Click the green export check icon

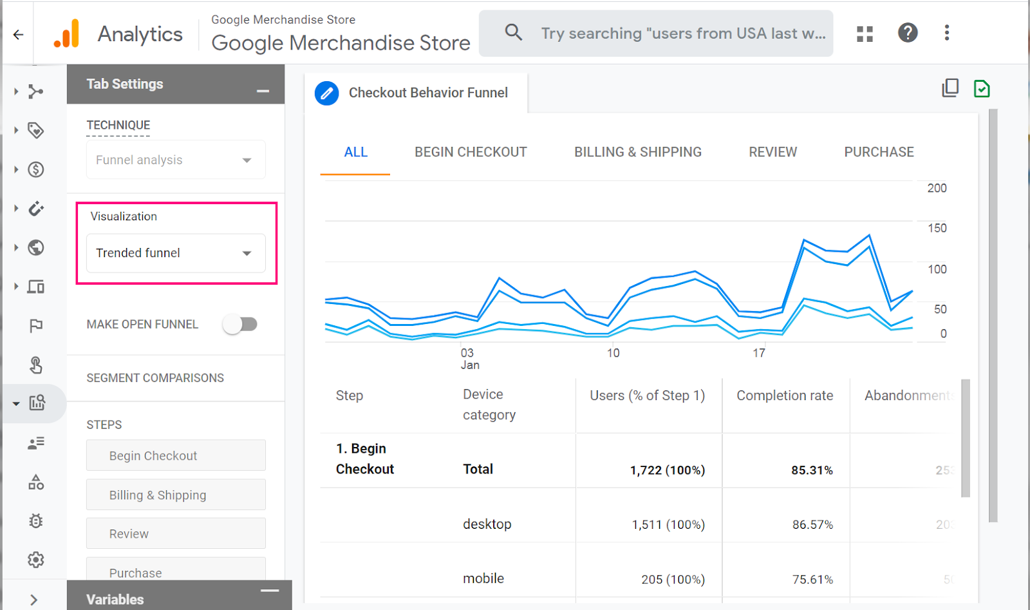[x=982, y=88]
